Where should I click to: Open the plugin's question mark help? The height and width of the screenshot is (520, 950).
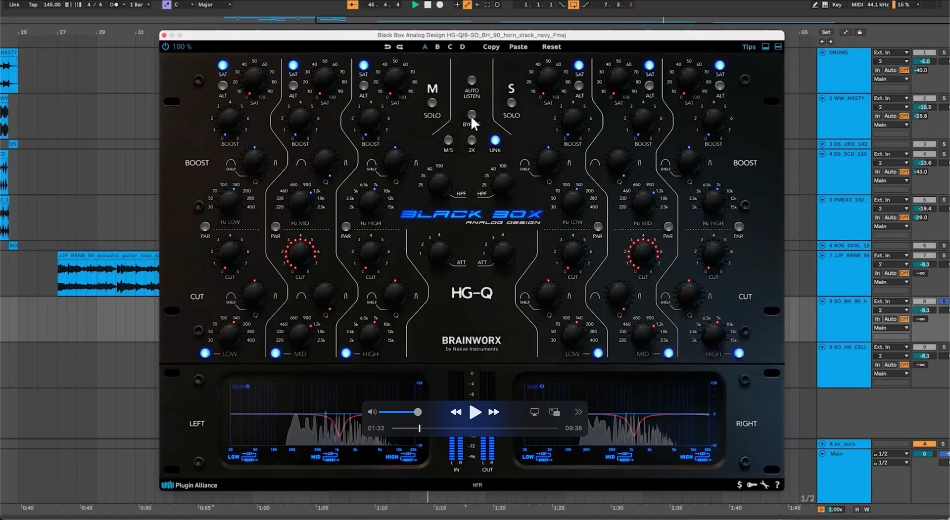tap(777, 485)
